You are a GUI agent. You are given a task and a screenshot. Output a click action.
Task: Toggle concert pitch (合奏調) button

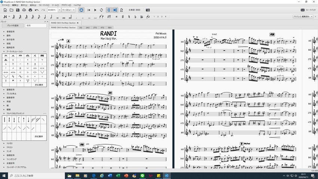pyautogui.click(x=134, y=10)
